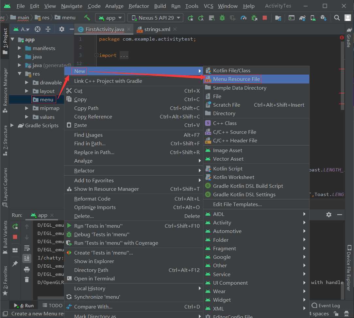Click Edit File Templates... entry

[256, 204]
